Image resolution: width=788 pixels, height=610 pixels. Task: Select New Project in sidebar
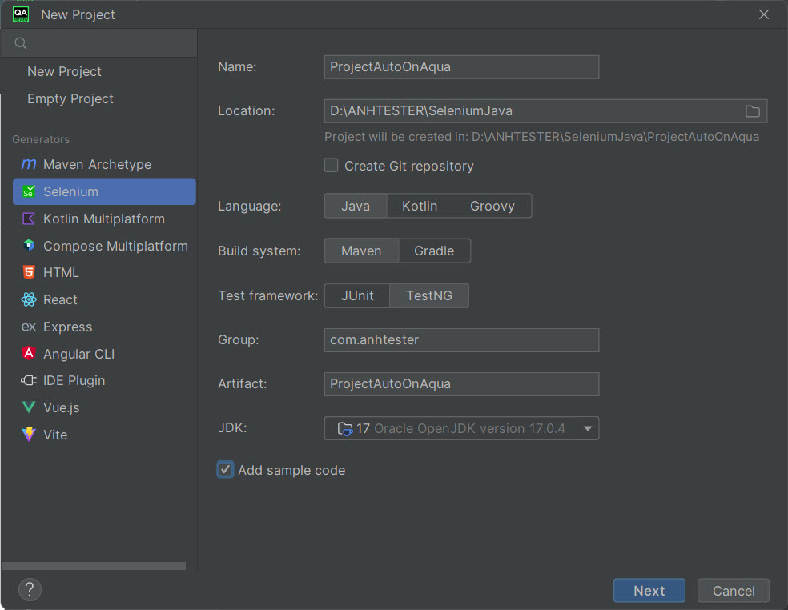[64, 71]
